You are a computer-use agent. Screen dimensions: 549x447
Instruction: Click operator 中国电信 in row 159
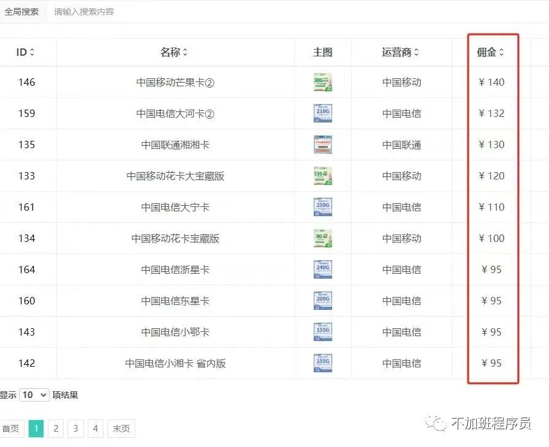(401, 114)
